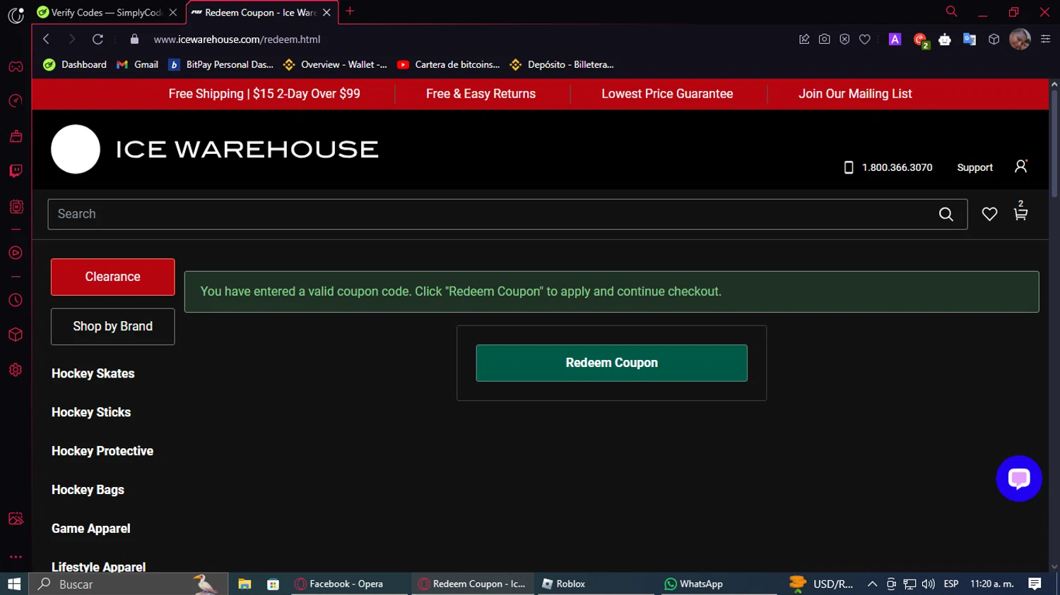Viewport: 1060px width, 595px height.
Task: Open Free & Easy Returns link
Action: coord(481,94)
